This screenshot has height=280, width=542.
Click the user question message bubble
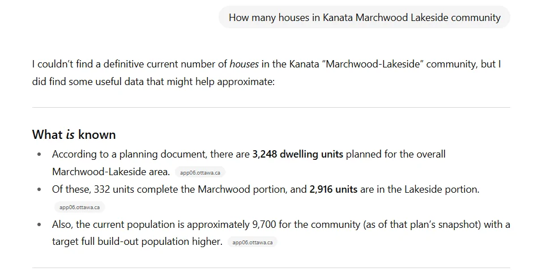tap(364, 18)
